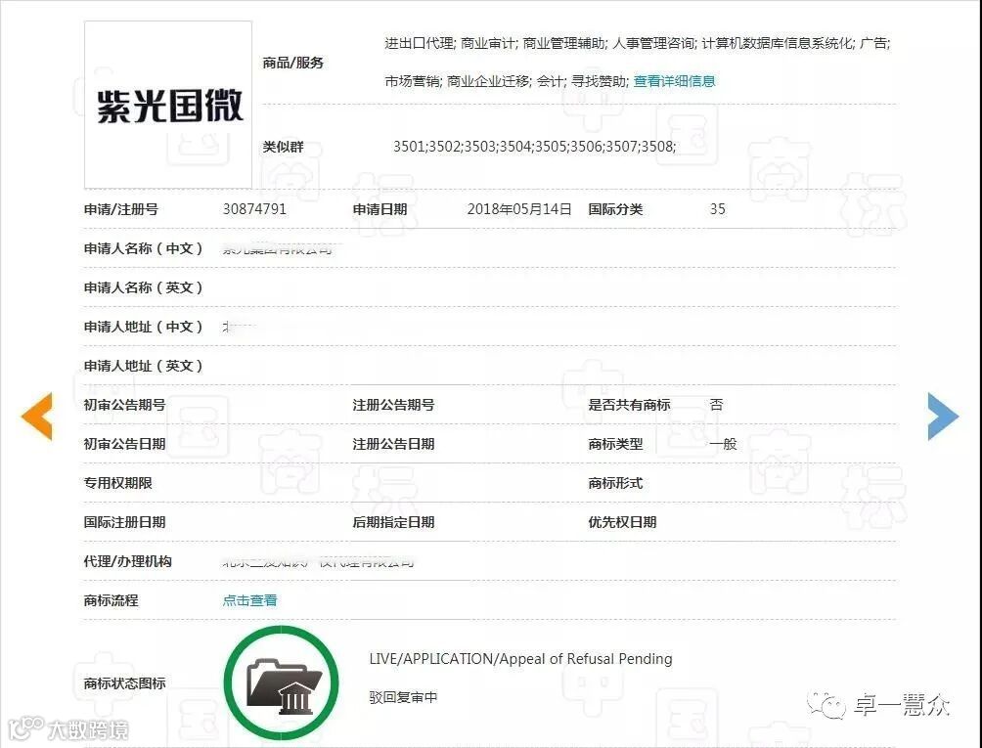Select the registration number 30874791
The image size is (982, 748).
coord(255,209)
